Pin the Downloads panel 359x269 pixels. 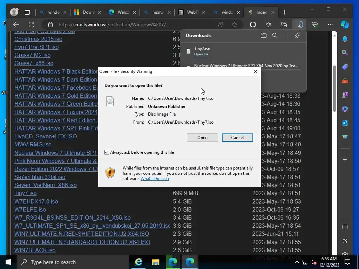click(297, 35)
